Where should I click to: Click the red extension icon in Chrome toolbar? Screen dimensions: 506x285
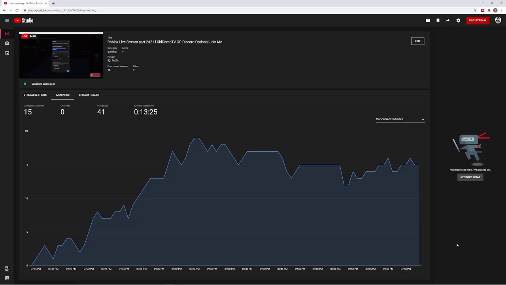(x=482, y=10)
